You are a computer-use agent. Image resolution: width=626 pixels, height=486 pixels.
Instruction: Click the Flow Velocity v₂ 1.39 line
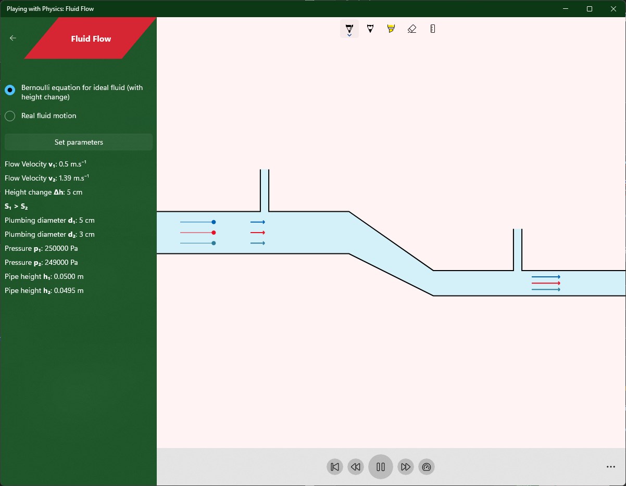tap(47, 178)
